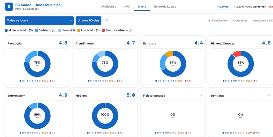Click the Médicos score 5.0

tap(131, 95)
